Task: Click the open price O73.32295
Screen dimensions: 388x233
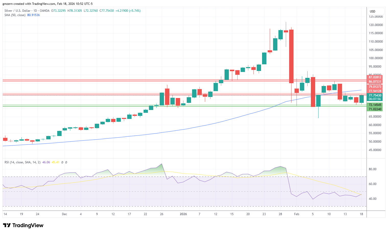Action: point(58,11)
